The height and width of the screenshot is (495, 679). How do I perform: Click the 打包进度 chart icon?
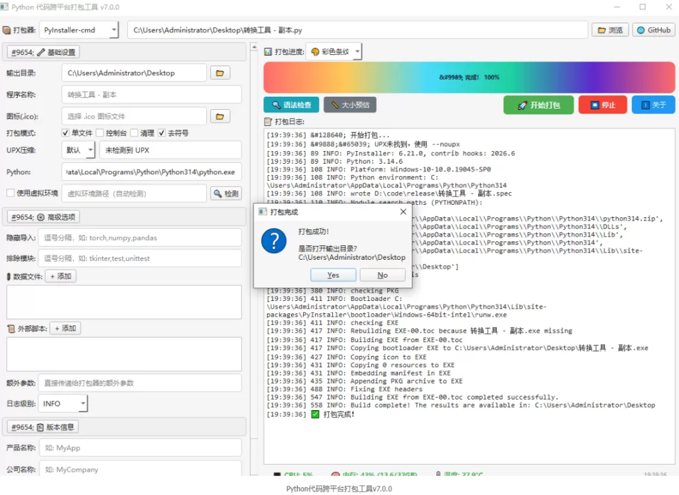pos(268,52)
